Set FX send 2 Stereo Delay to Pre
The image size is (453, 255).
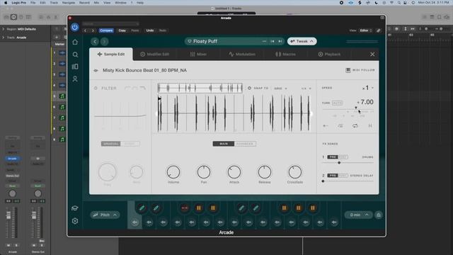[x=333, y=176]
